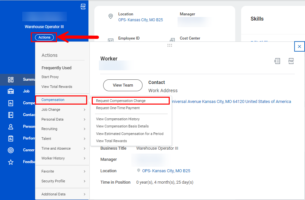Choose View Estimated Compensation for a Period
Viewport: 305px width, 200px height.
click(x=130, y=134)
